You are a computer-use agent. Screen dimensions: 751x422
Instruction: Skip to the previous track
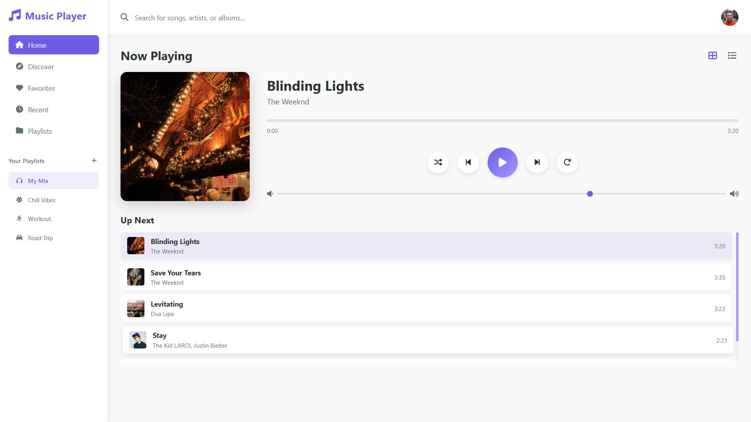(x=468, y=162)
